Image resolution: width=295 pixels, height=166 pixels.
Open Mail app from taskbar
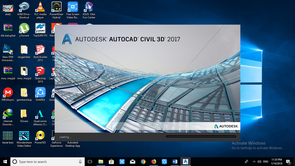point(132,162)
